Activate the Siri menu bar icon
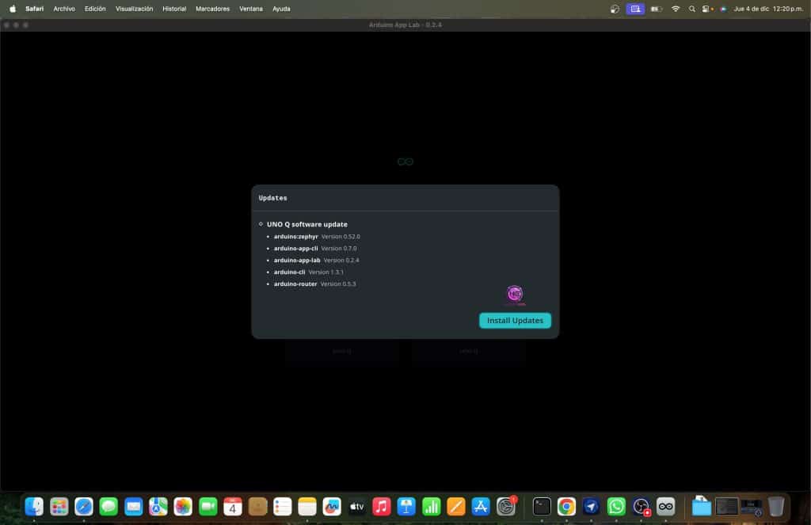 [x=723, y=9]
